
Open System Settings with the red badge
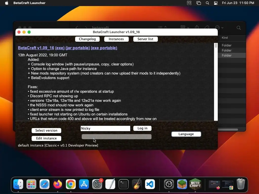coord(97,184)
